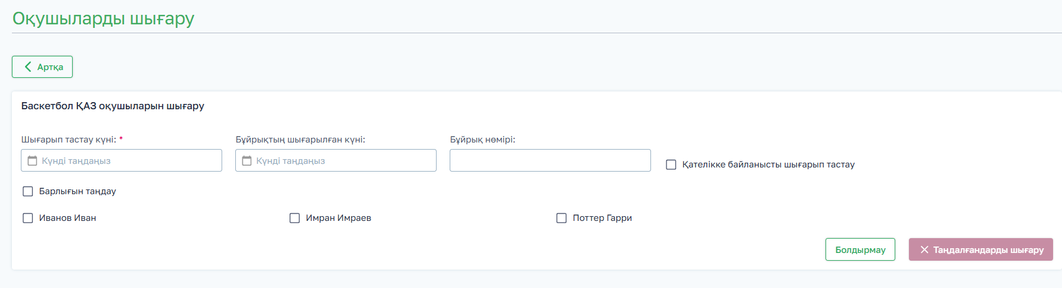The height and width of the screenshot is (288, 1062).
Task: Tick the Барлығын таңдау checkbox
Action: [28, 191]
